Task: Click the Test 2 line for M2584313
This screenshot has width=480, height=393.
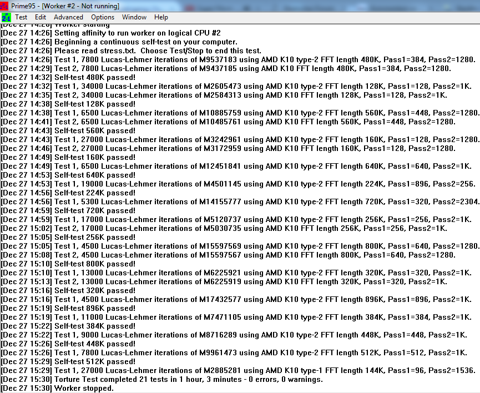Action: (224, 95)
